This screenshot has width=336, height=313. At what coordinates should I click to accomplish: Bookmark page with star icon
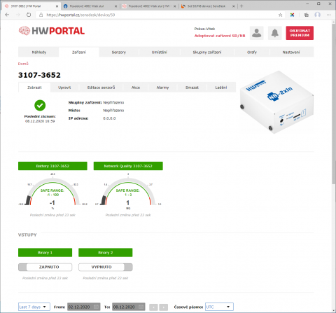280,15
